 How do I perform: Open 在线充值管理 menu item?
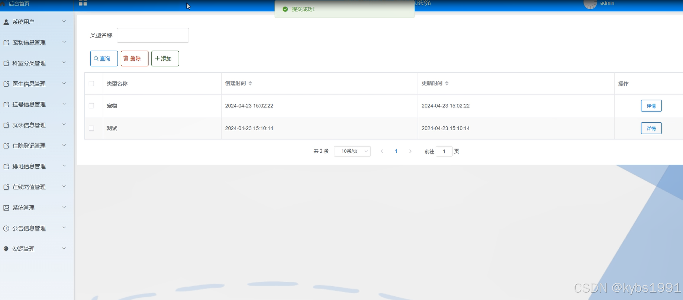pos(37,187)
